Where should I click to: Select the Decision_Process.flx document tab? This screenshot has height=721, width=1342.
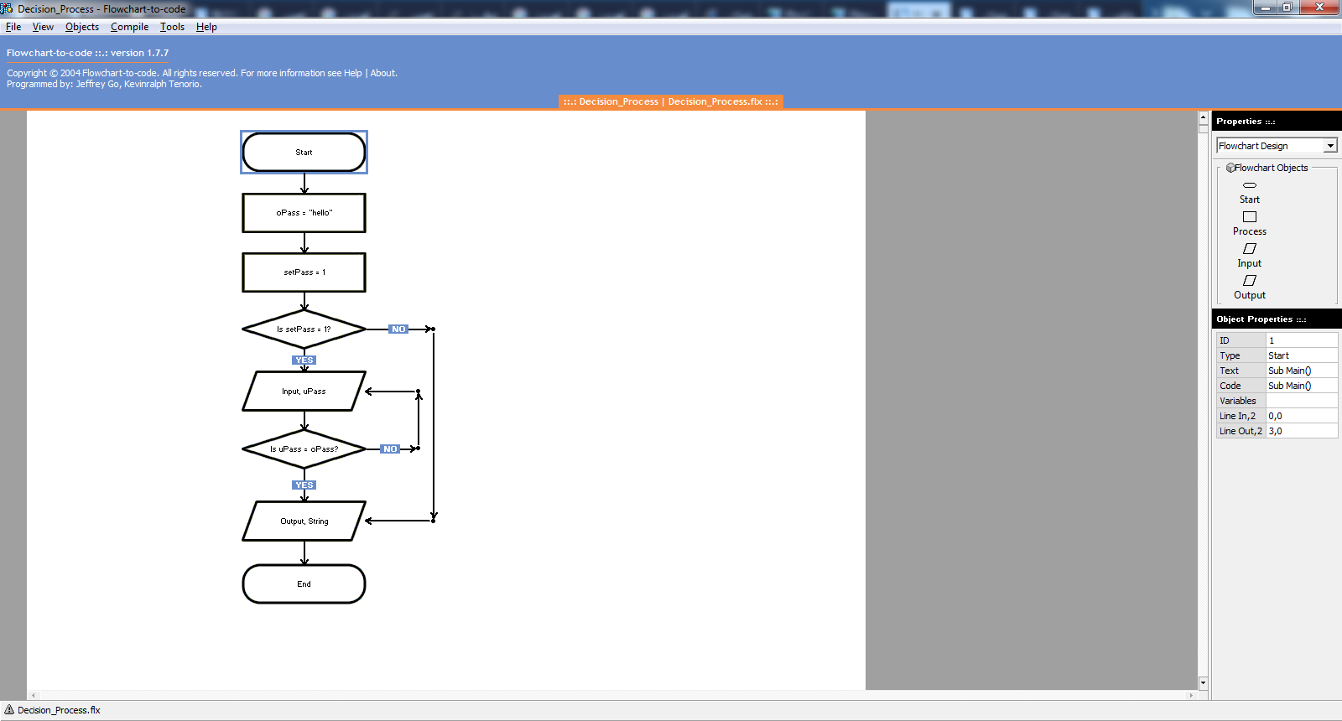point(671,101)
